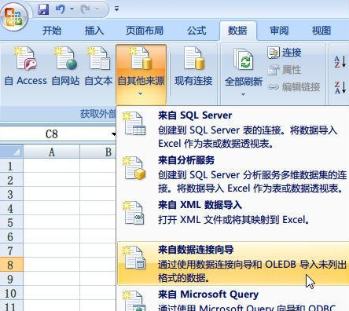This screenshot has height=311, width=349.
Task: Import data via 自网站 icon
Action: point(65,58)
